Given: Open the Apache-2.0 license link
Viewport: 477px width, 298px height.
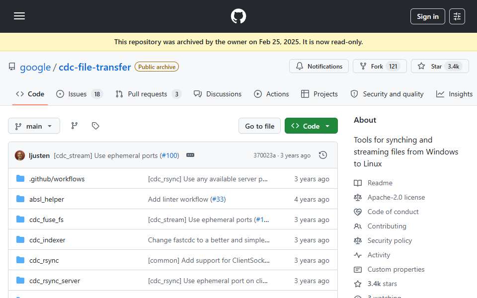Looking at the screenshot, I should coord(396,197).
